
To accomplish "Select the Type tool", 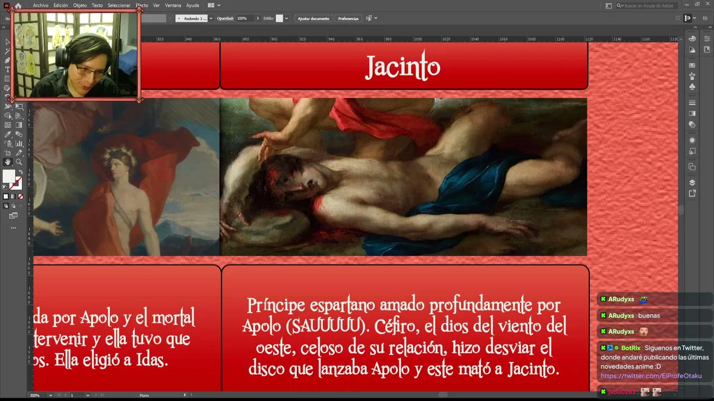I will pyautogui.click(x=8, y=70).
